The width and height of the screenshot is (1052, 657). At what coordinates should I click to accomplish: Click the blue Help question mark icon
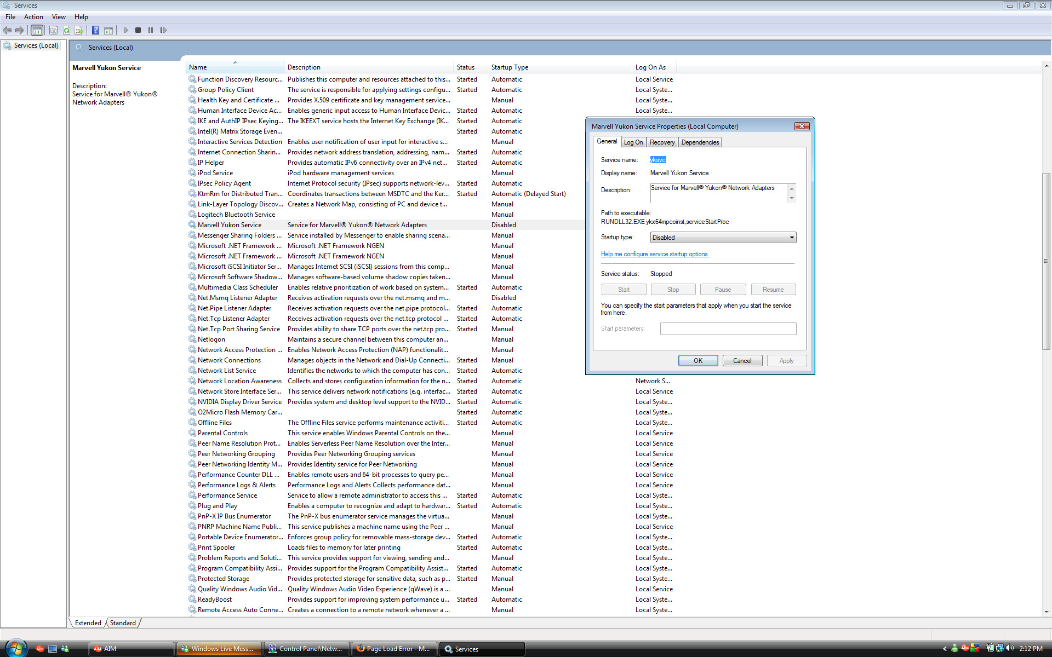point(95,30)
